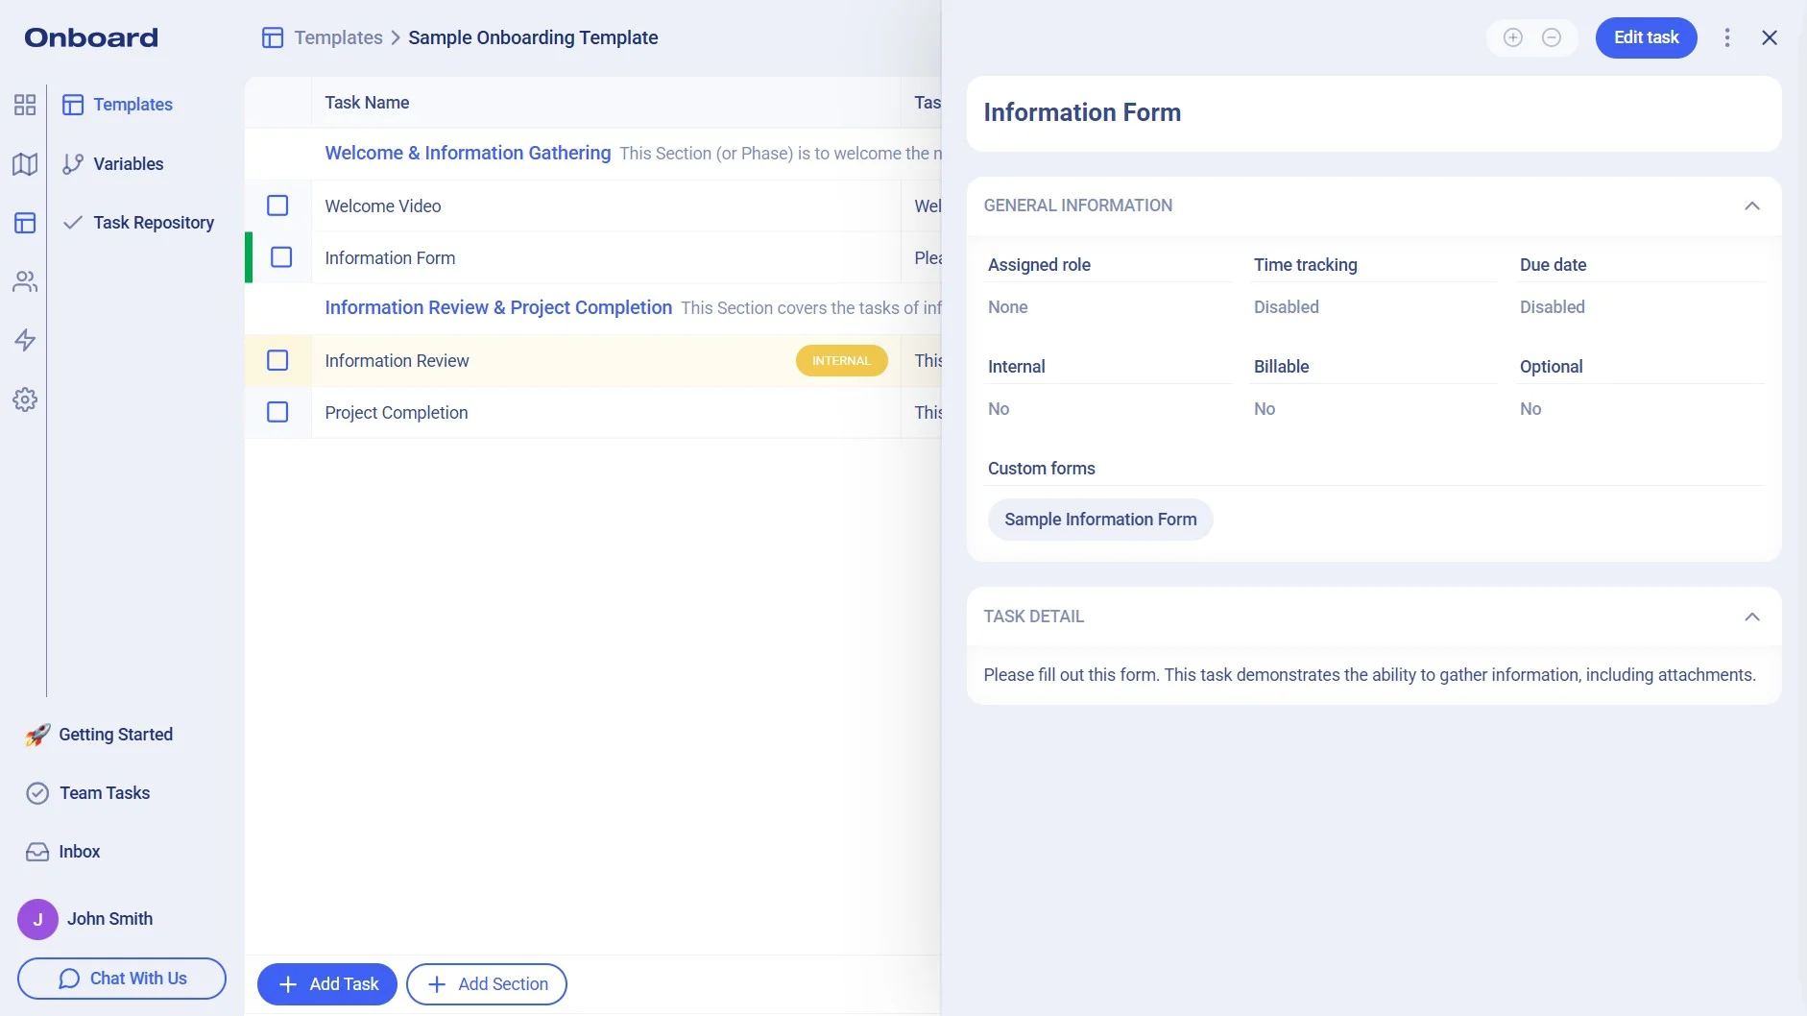This screenshot has width=1807, height=1016.
Task: Click the dashboard grid icon in left rail
Action: coord(25,105)
